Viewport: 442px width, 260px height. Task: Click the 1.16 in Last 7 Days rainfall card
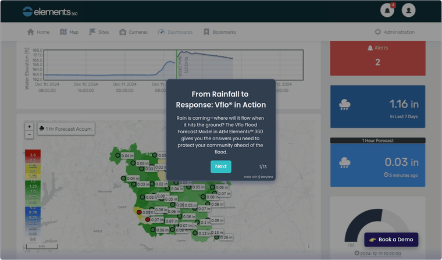[x=377, y=106]
